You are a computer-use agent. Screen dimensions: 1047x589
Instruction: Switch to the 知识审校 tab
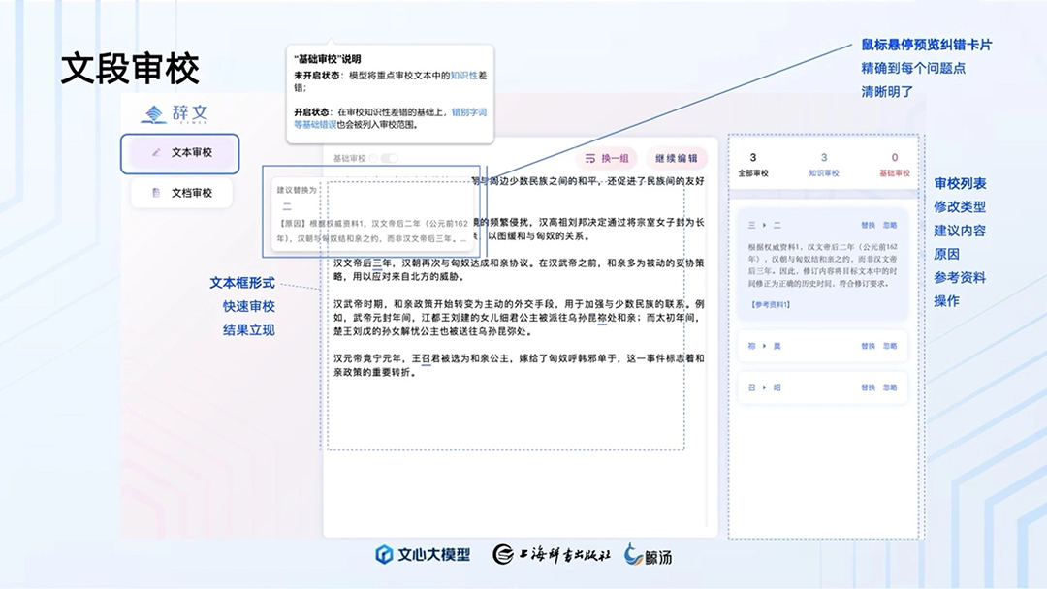[824, 165]
